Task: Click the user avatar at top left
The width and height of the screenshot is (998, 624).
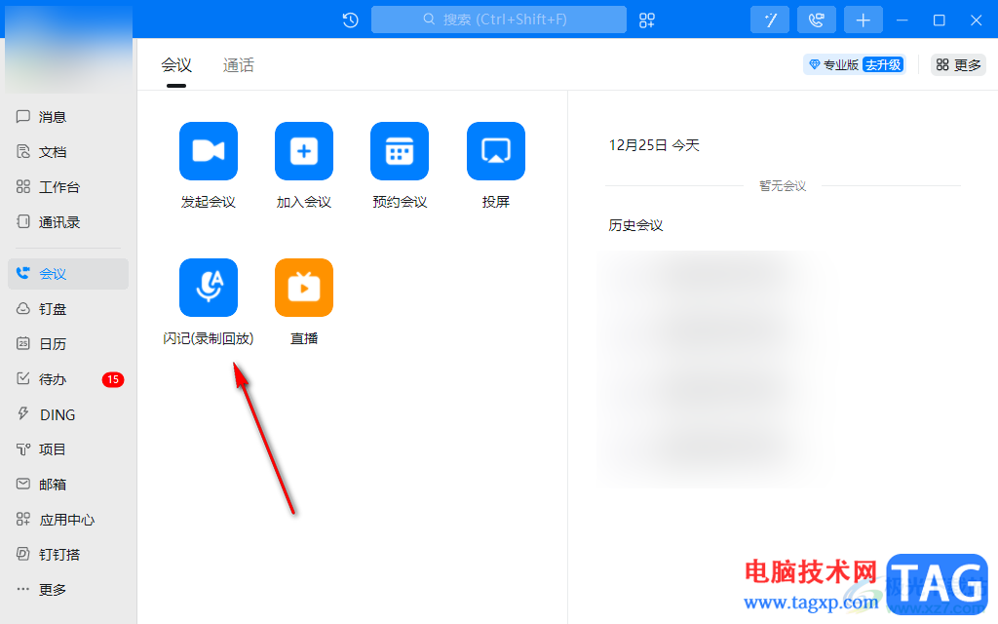Action: tap(69, 51)
